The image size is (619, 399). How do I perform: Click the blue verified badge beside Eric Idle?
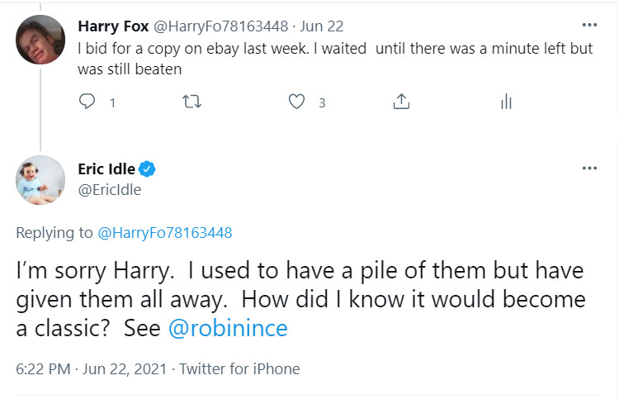147,169
